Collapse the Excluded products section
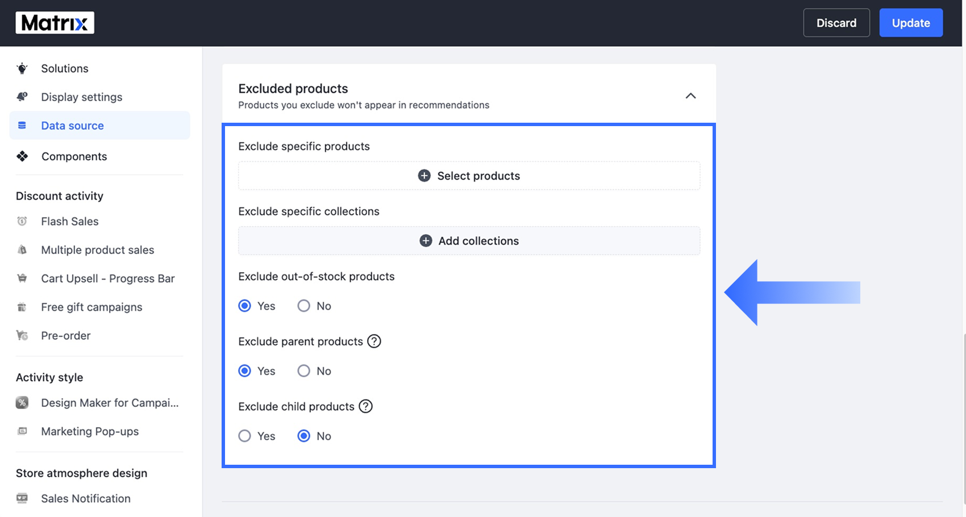The width and height of the screenshot is (966, 517). pos(690,96)
